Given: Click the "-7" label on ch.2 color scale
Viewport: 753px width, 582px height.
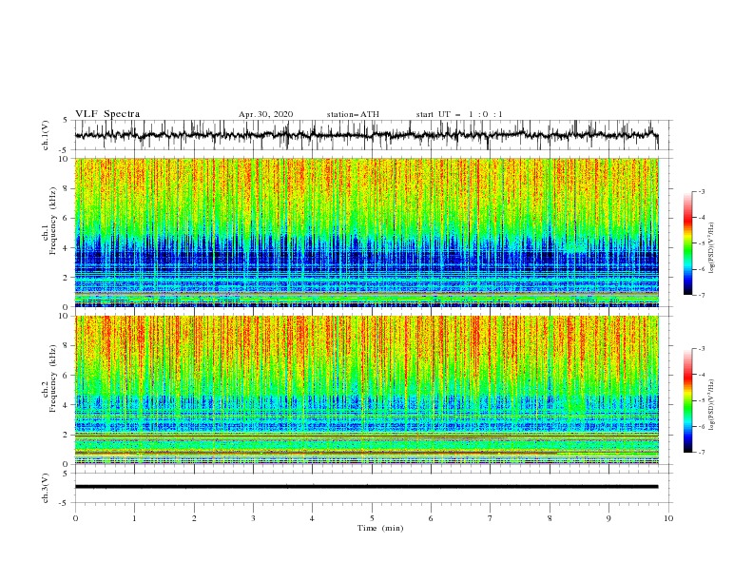Looking at the screenshot, I should coord(701,453).
